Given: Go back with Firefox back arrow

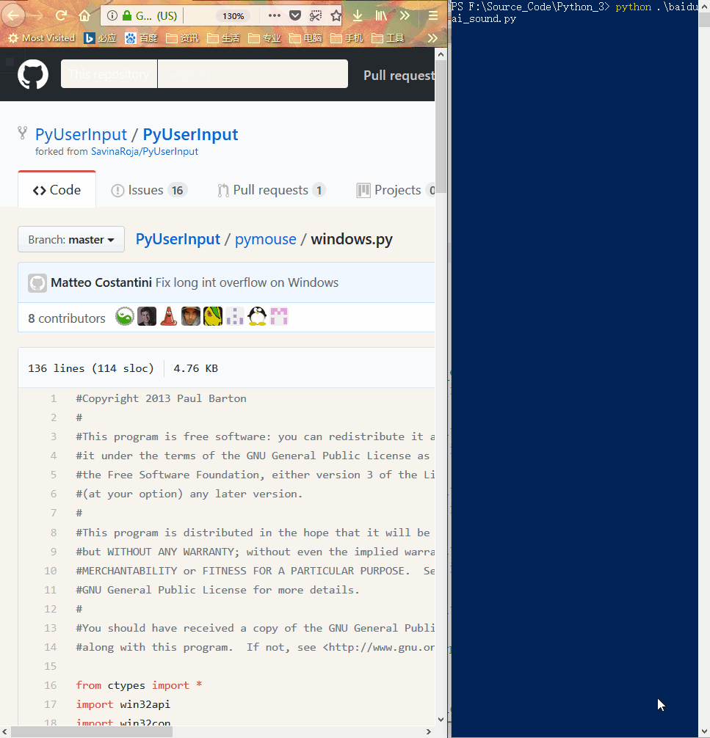Looking at the screenshot, I should (x=12, y=15).
